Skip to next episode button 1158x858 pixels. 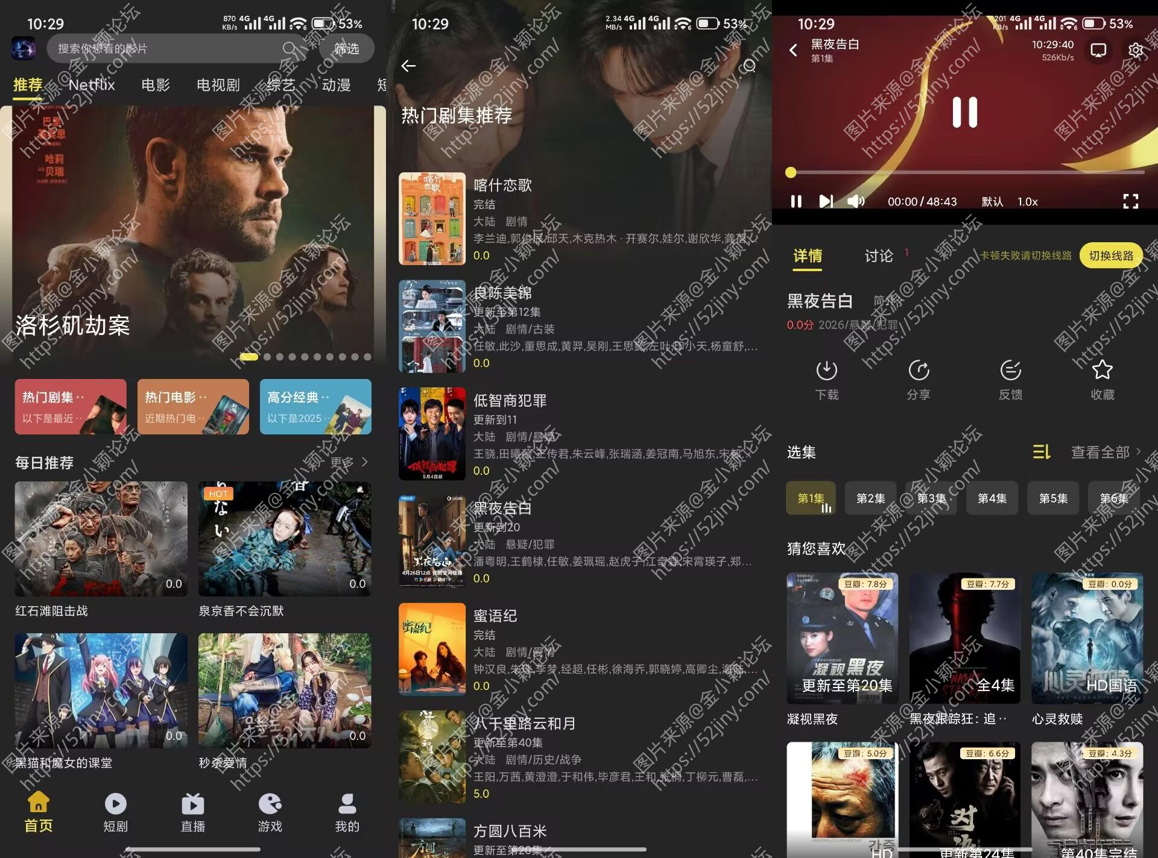pos(826,201)
